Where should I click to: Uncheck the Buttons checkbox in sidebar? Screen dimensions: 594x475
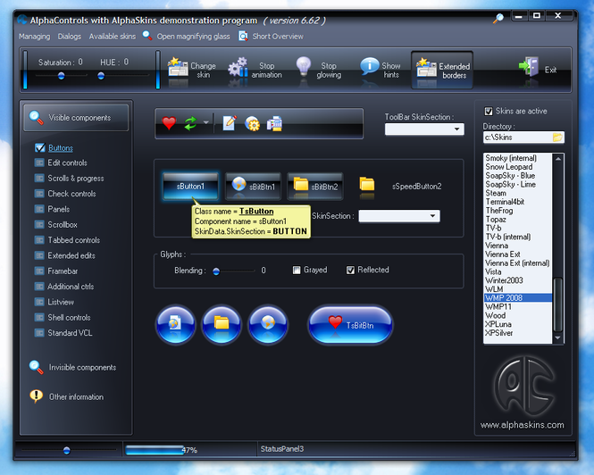point(40,147)
